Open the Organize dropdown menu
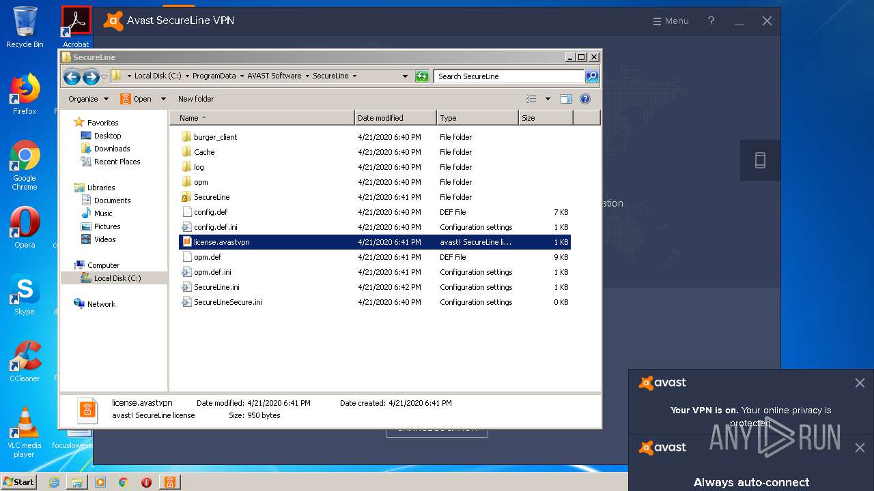 tap(88, 99)
